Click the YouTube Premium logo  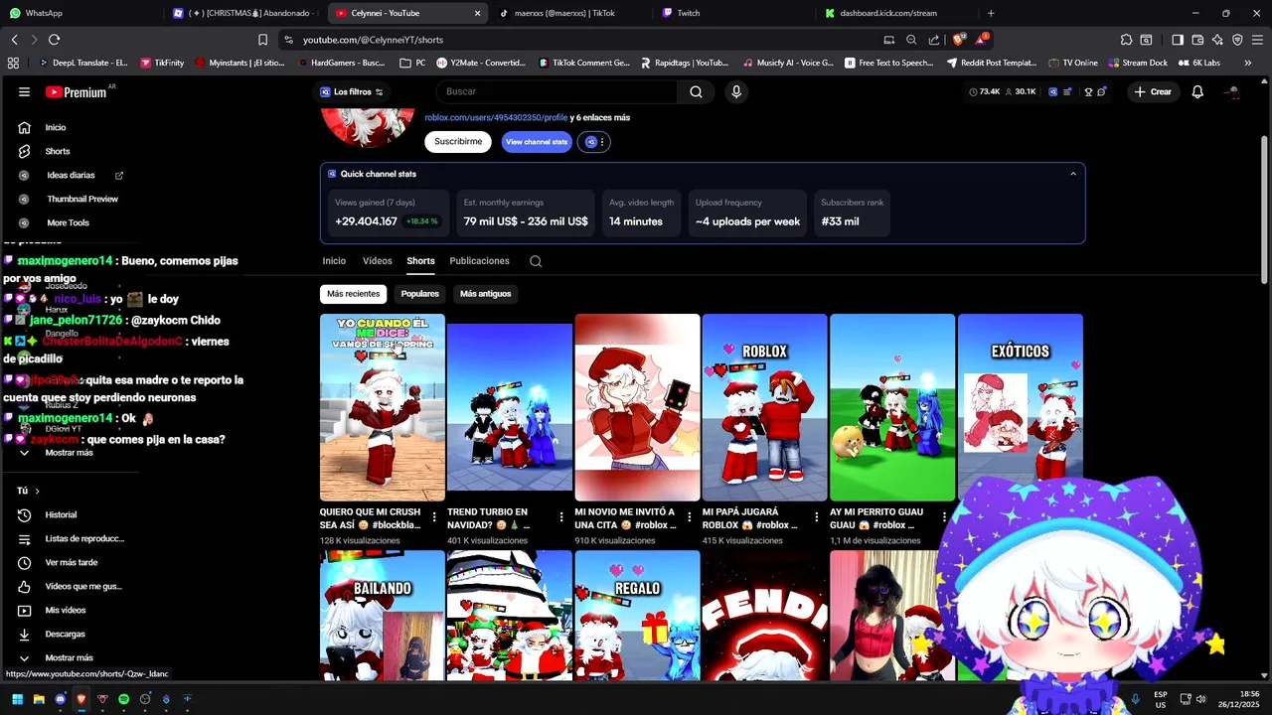(x=76, y=91)
